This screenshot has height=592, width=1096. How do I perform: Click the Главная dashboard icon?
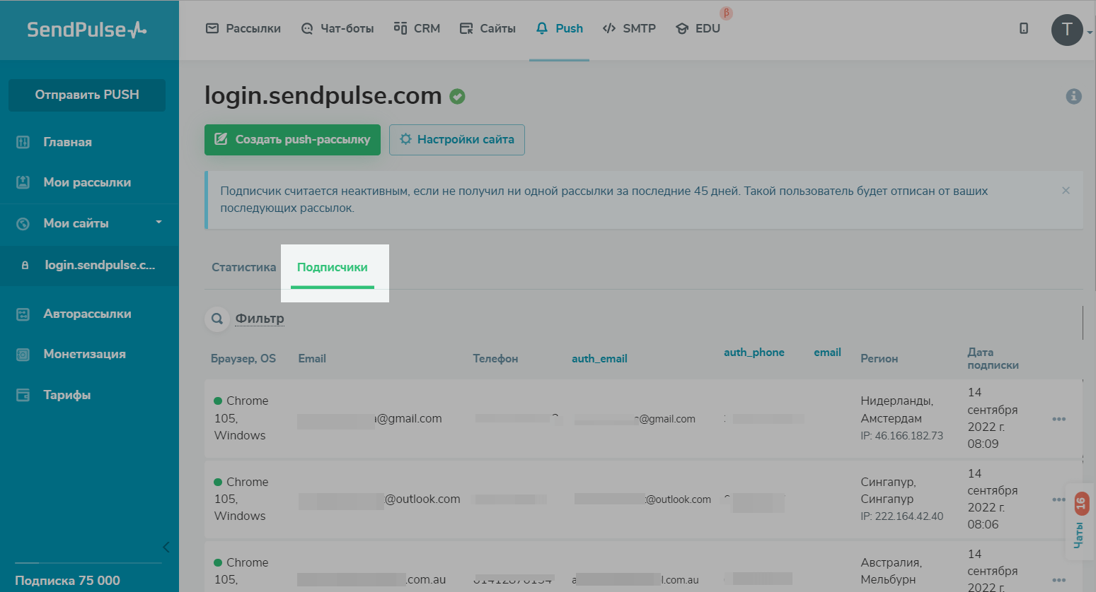tap(23, 142)
